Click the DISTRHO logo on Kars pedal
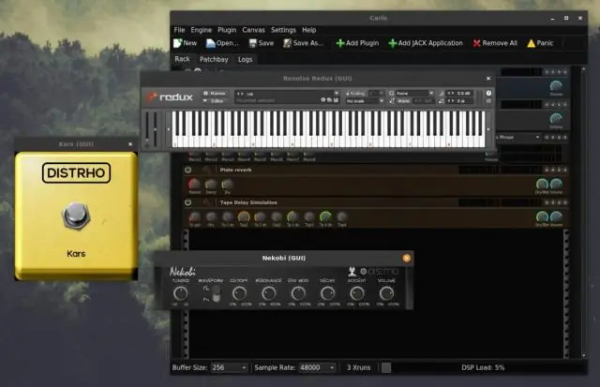The image size is (600, 387). [76, 172]
